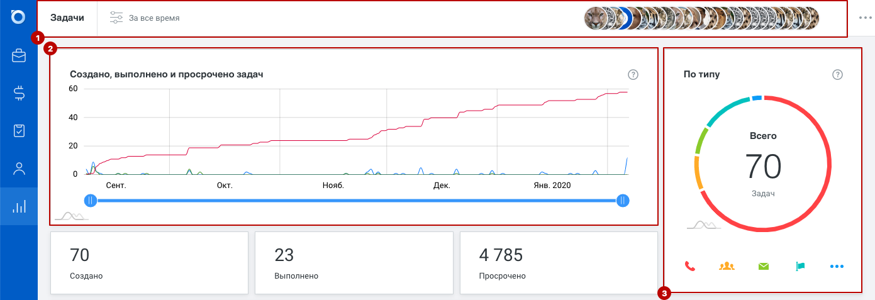Click the left handle of the date range slider
875x300 pixels.
click(91, 201)
